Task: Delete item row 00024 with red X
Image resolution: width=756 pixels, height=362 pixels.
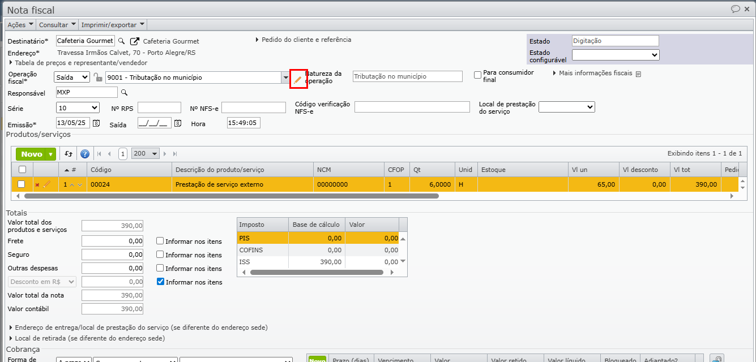Action: (x=37, y=184)
